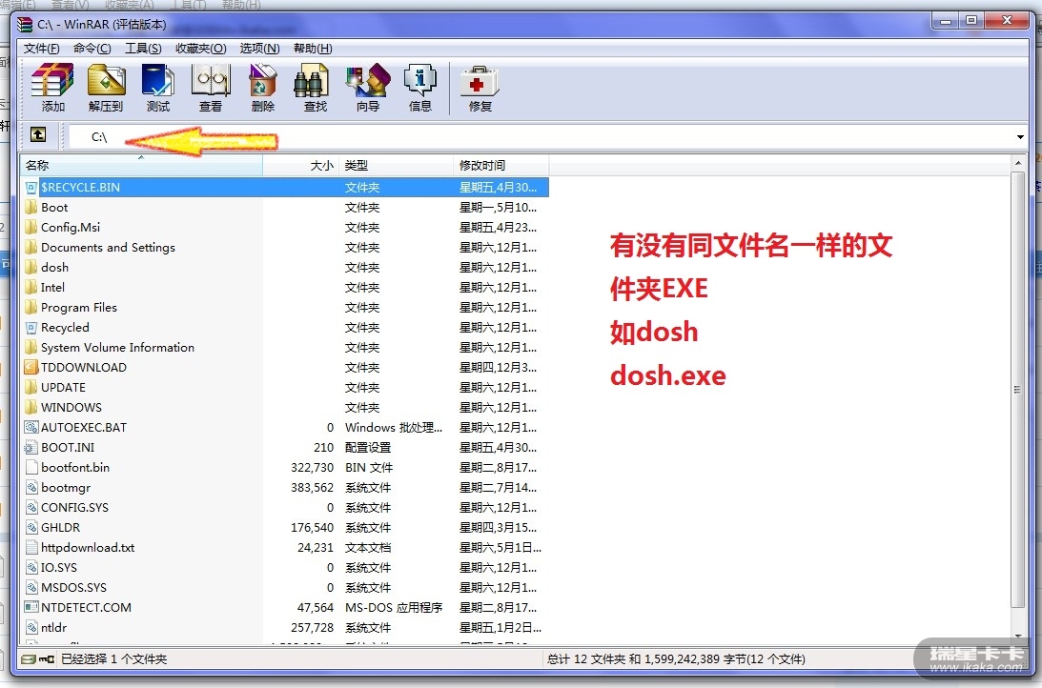Click the Info (信息) toolbar icon

tap(420, 88)
